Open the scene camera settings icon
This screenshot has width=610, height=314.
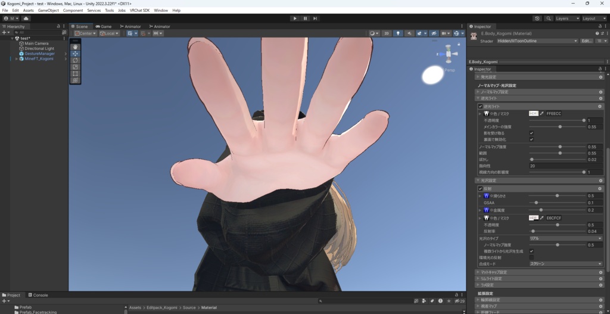446,33
